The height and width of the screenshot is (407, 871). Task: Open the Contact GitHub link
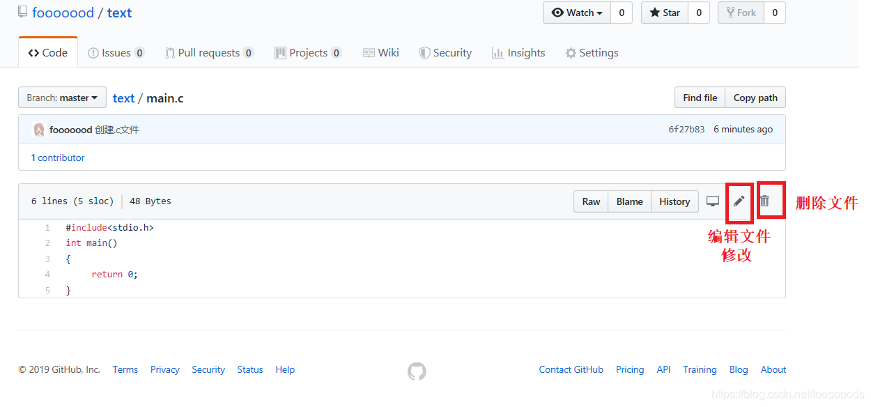571,370
